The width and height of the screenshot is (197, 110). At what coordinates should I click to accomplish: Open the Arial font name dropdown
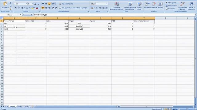26,4
